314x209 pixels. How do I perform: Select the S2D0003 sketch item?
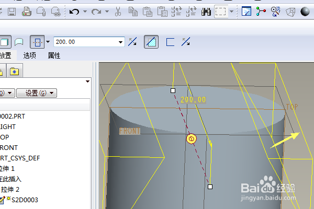[x=25, y=200]
